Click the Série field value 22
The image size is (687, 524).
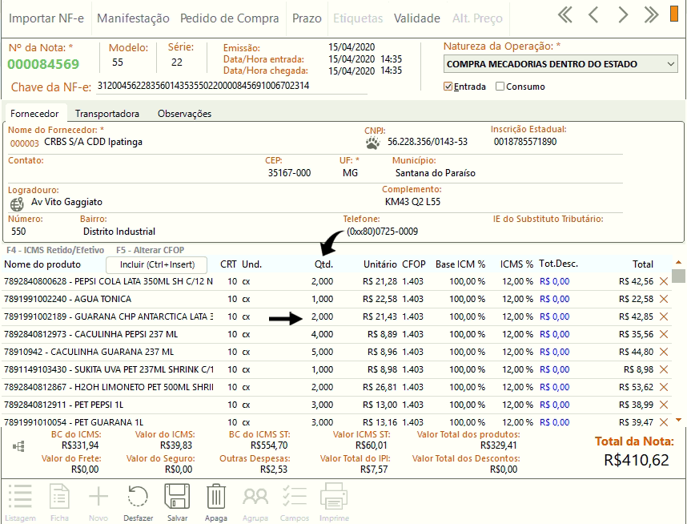tap(177, 62)
